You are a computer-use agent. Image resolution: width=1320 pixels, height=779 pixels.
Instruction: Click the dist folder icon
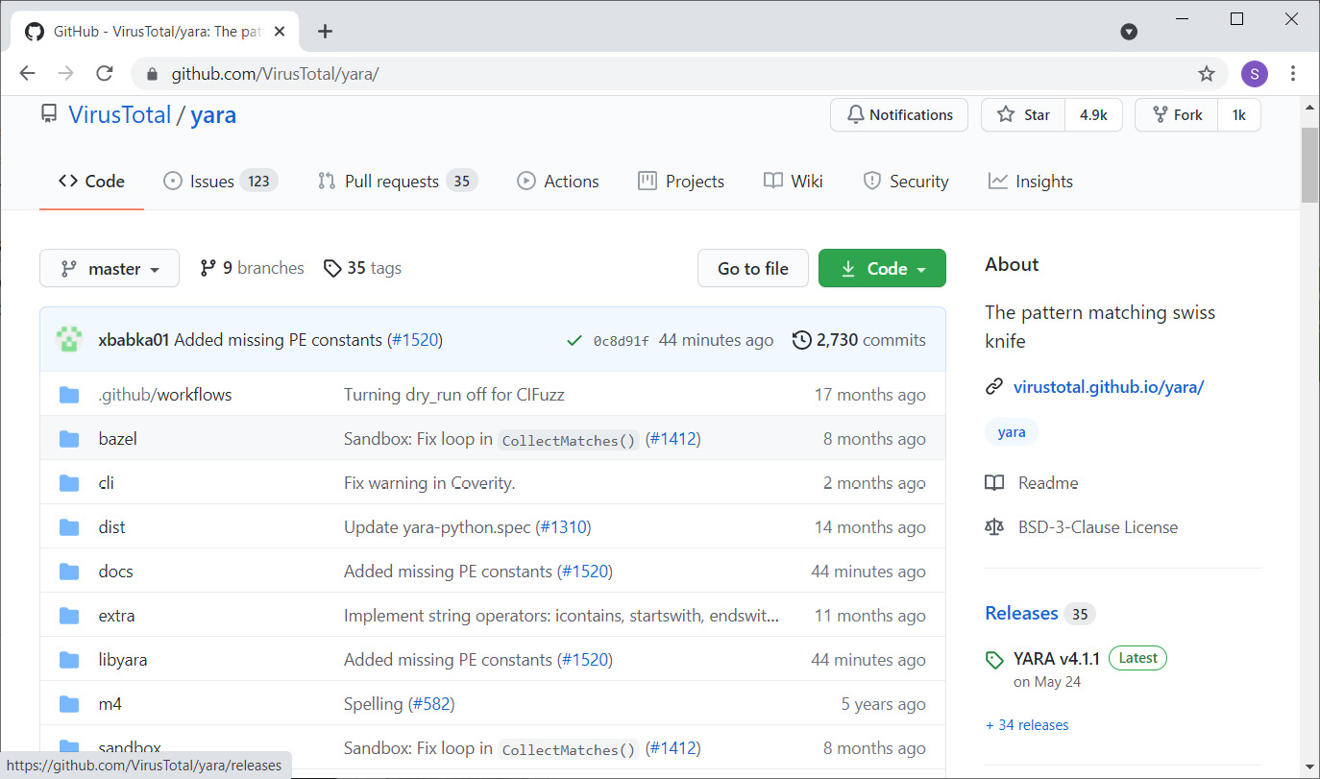pos(69,527)
